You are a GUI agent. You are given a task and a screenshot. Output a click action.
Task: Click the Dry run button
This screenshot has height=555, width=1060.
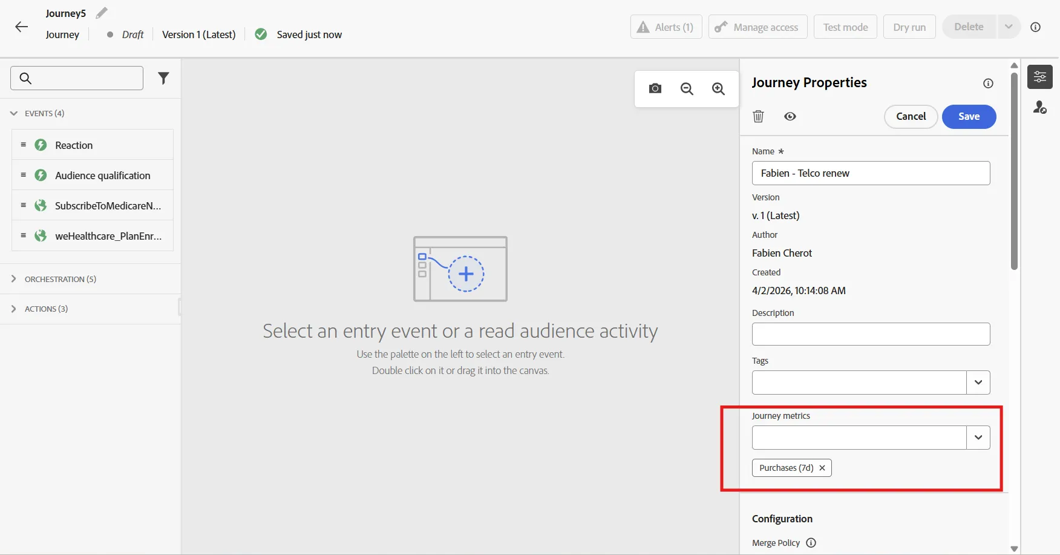pos(910,27)
